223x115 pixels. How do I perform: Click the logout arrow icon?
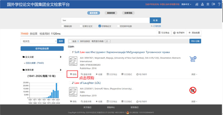214,4
